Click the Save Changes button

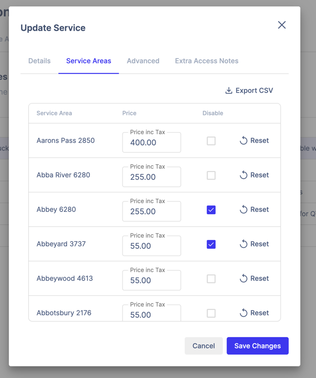click(257, 346)
